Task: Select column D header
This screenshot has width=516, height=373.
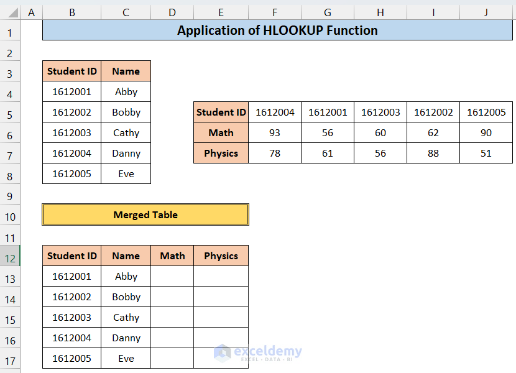Action: (172, 12)
